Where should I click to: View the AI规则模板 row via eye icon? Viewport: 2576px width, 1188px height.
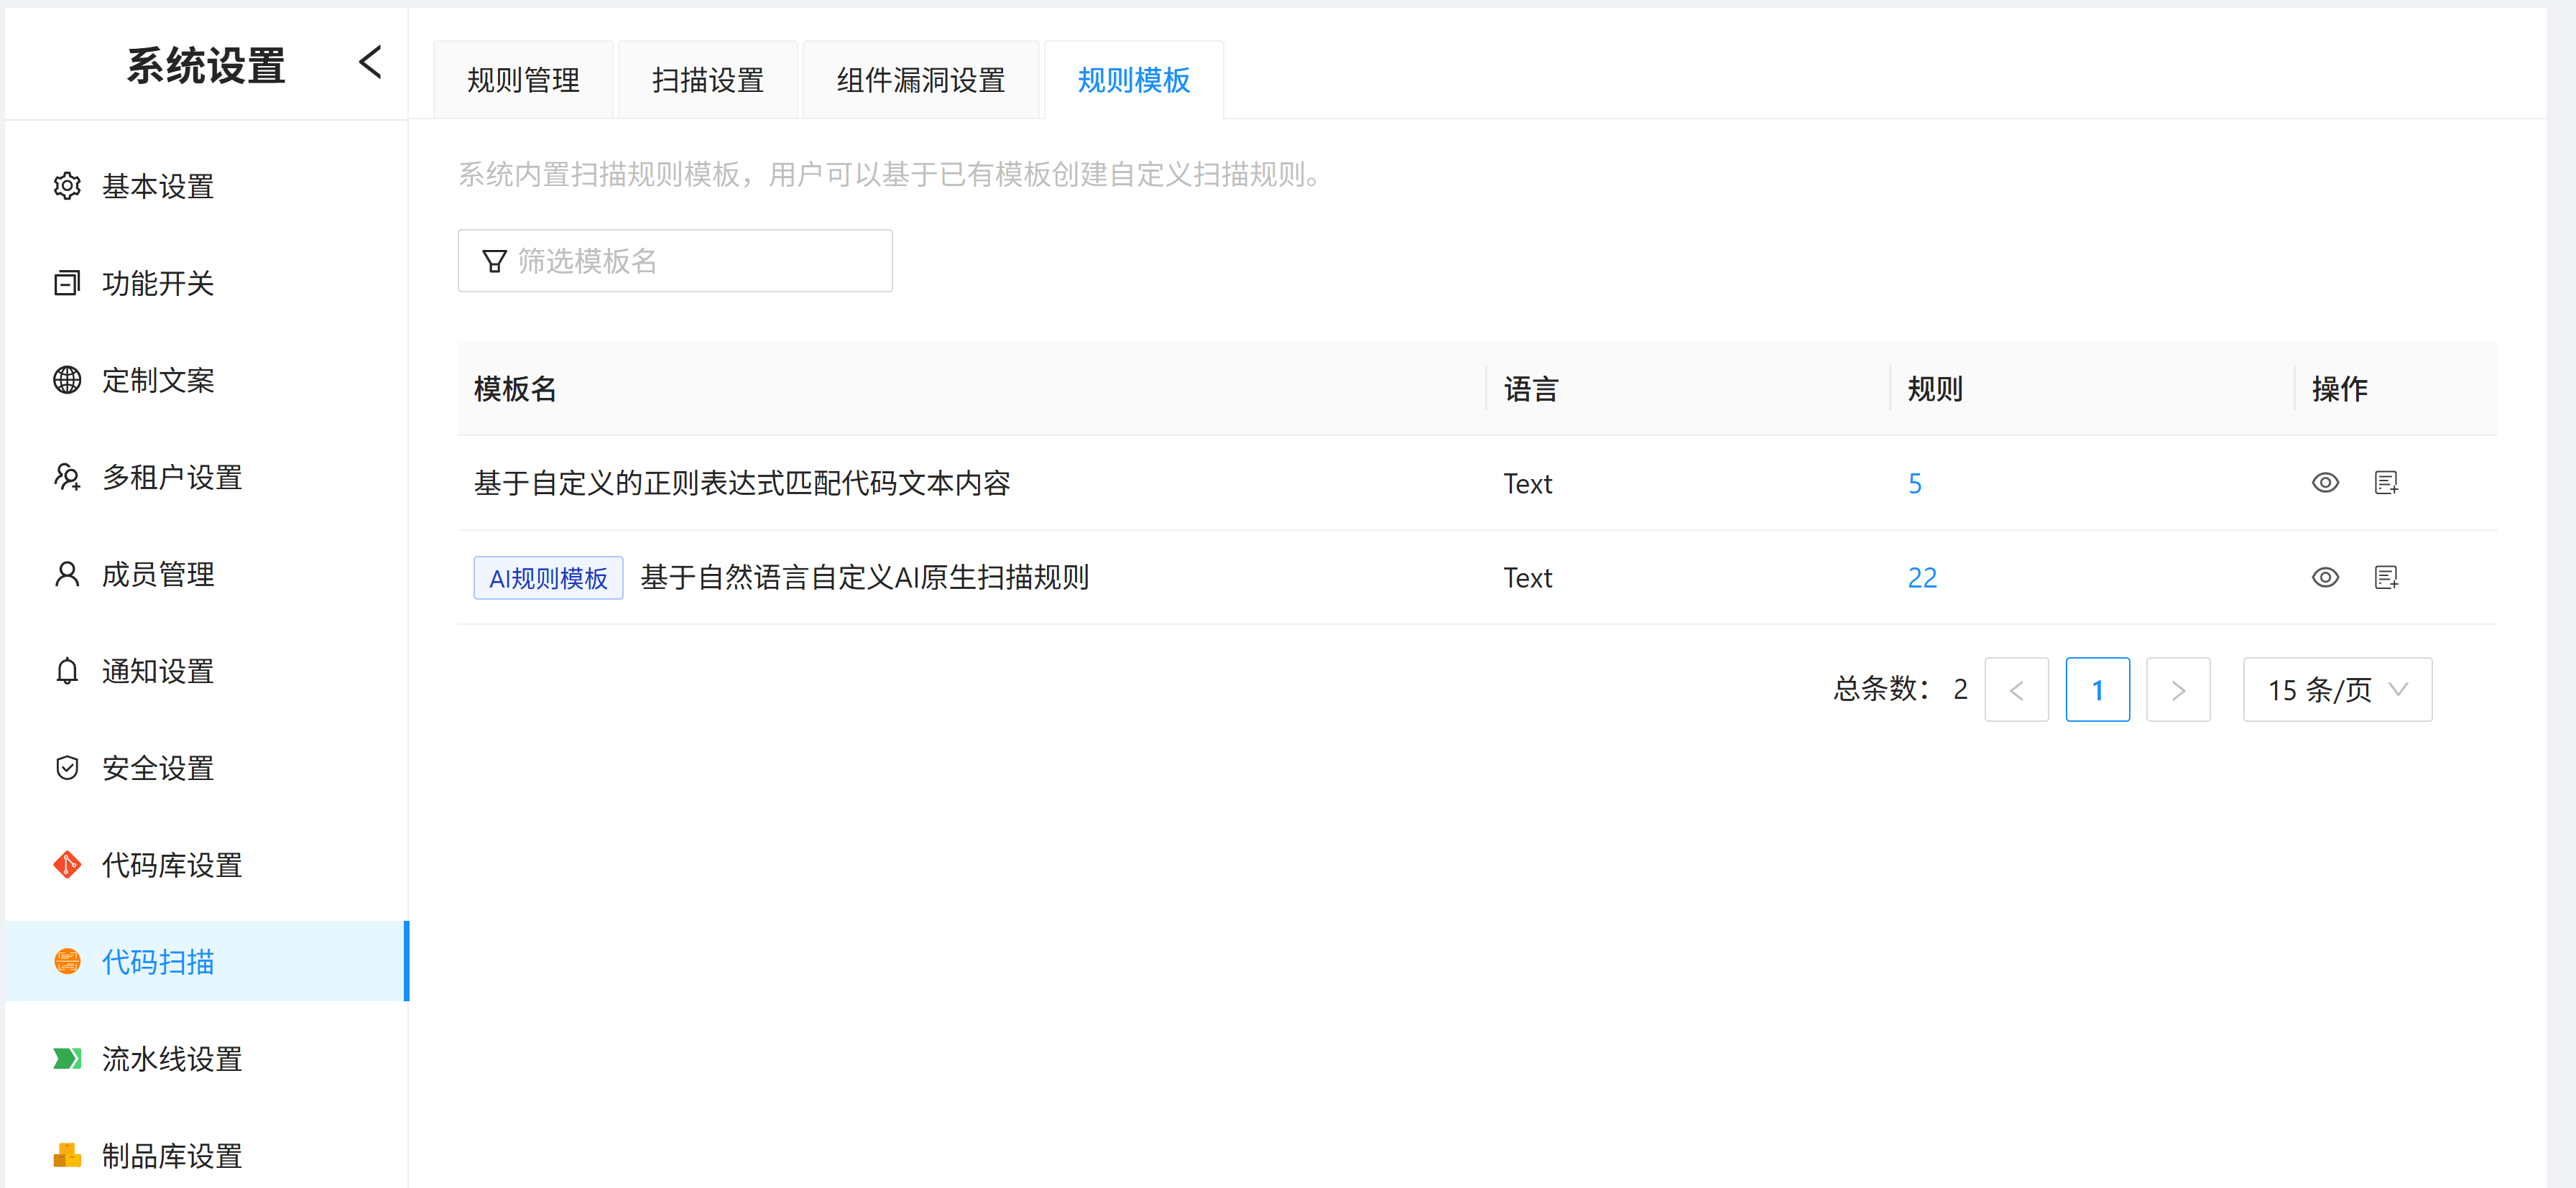click(x=2325, y=578)
